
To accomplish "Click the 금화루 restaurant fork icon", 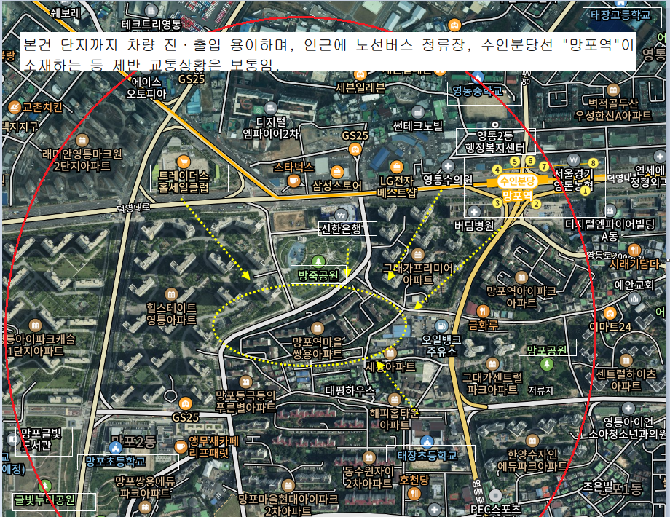I will point(483,311).
